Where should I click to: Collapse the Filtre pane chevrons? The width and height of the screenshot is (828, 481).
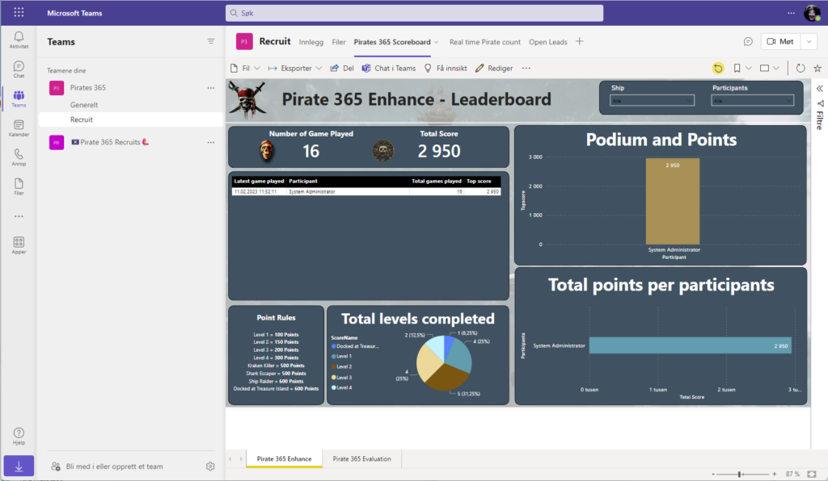pos(820,89)
